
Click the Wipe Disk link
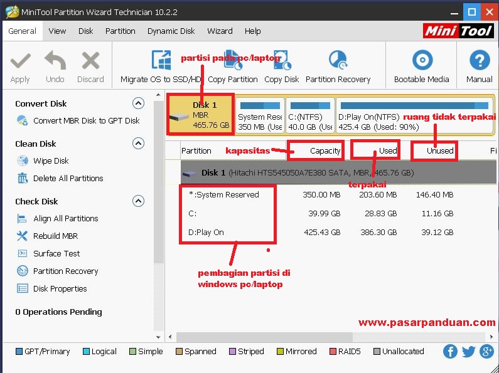click(x=51, y=160)
